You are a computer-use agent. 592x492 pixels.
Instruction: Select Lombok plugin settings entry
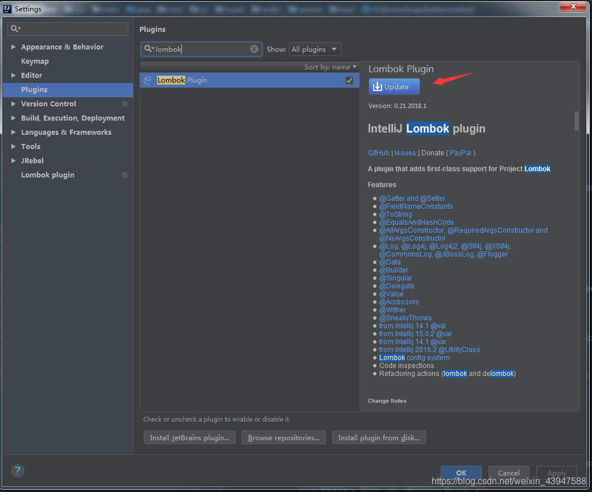(48, 175)
